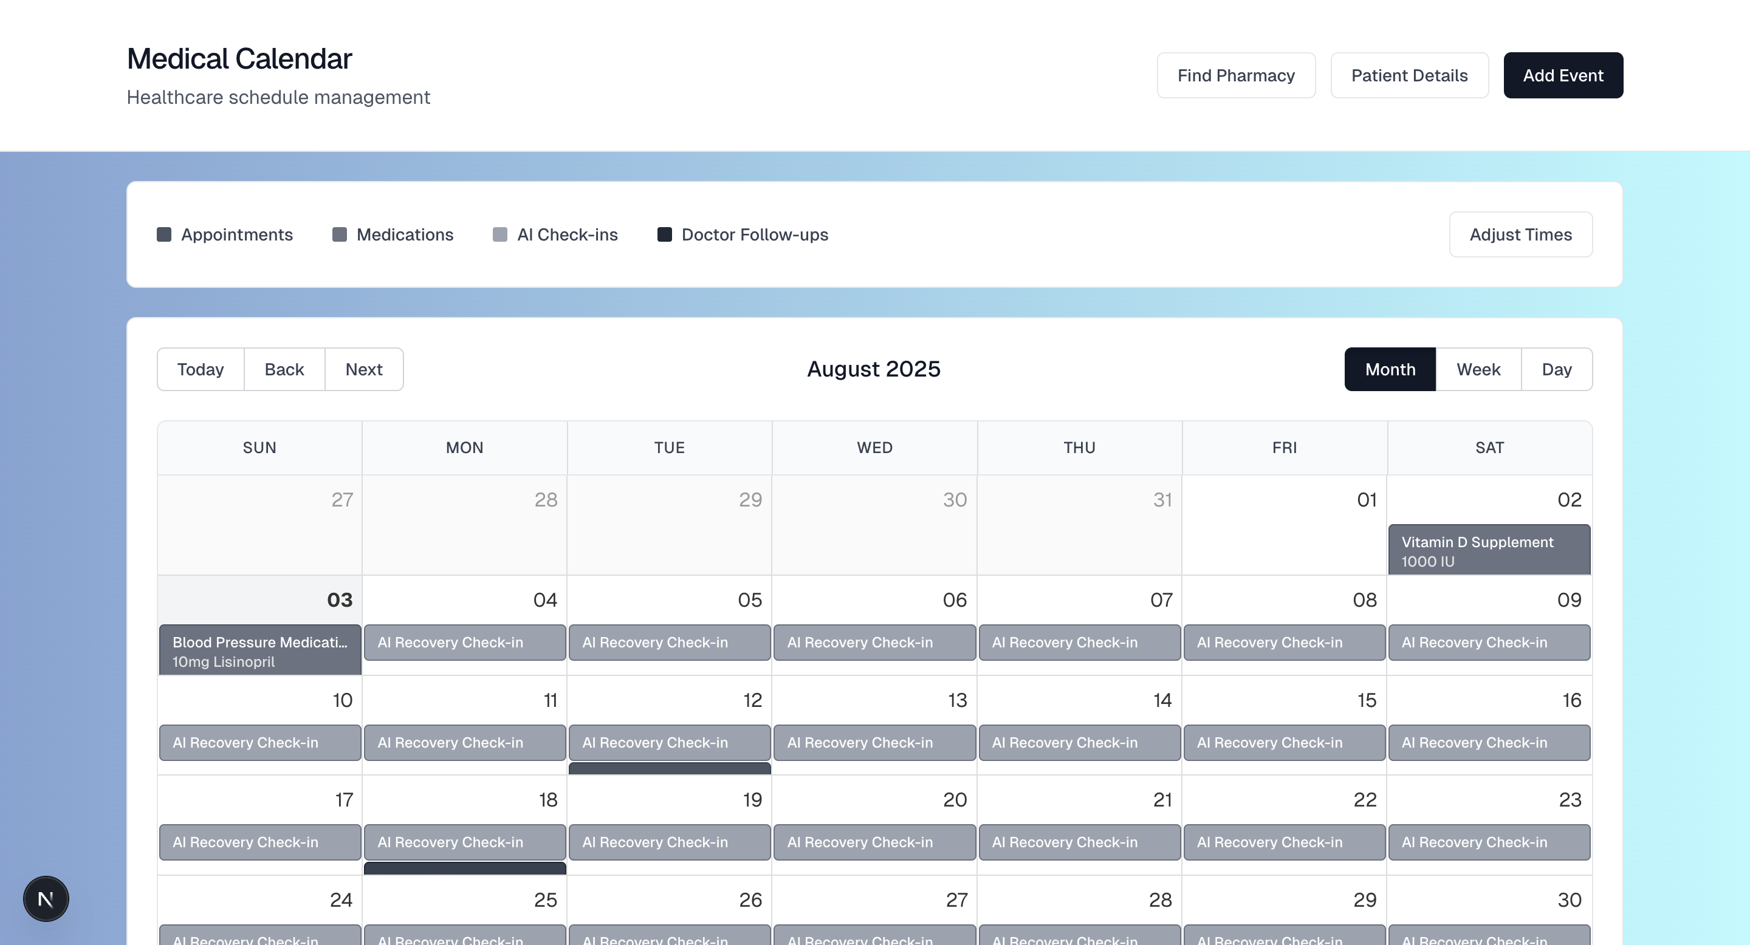Screen dimensions: 1750x945
Task: Click the Adjust Times button
Action: click(x=1520, y=235)
